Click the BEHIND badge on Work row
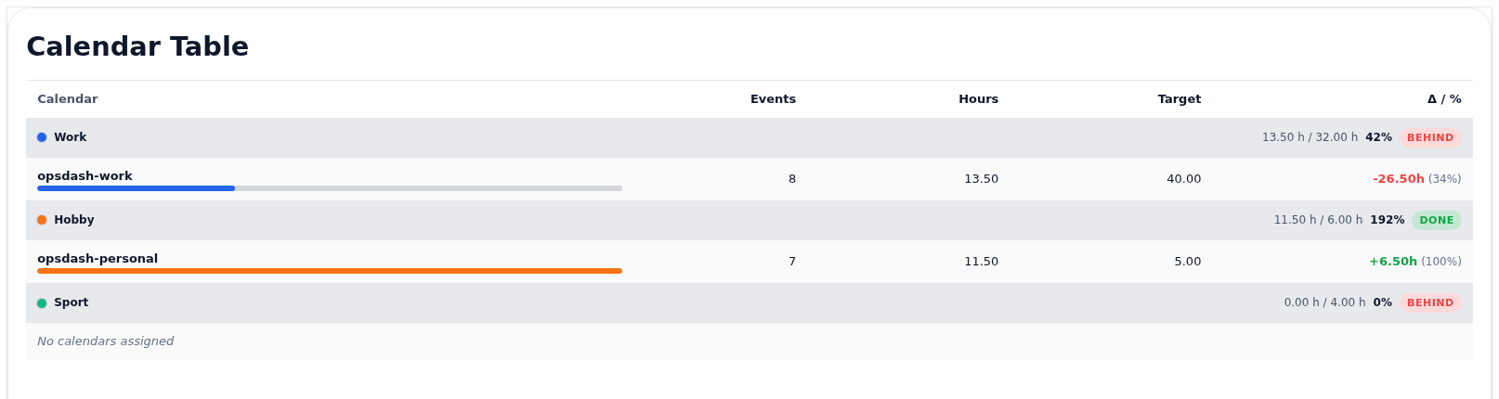 (x=1430, y=137)
